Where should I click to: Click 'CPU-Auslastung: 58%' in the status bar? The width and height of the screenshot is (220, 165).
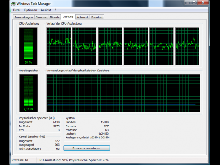[53, 160]
